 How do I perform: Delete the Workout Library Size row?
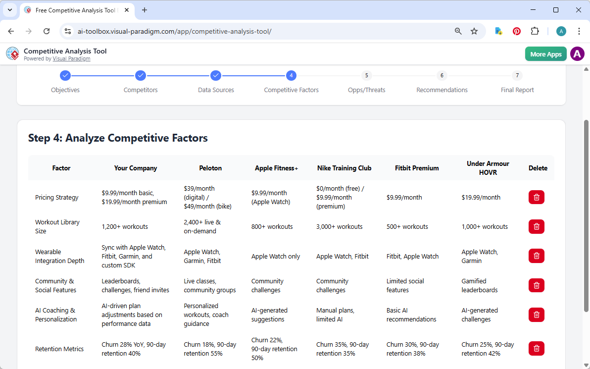536,226
